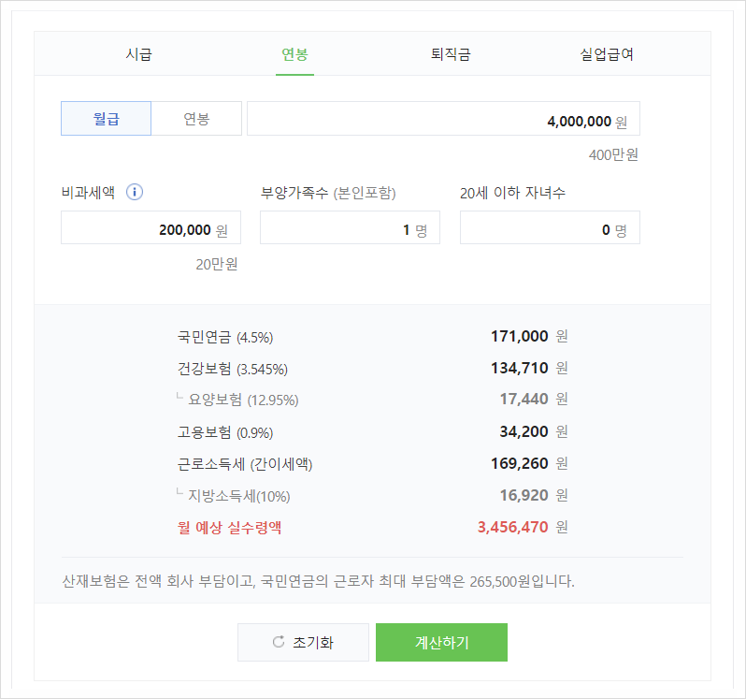
Task: Click the 건강보험 amount 134,710
Action: click(x=519, y=368)
